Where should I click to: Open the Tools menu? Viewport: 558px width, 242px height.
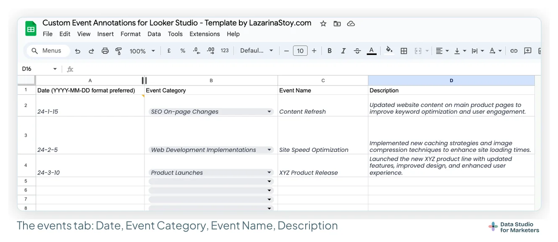(175, 34)
